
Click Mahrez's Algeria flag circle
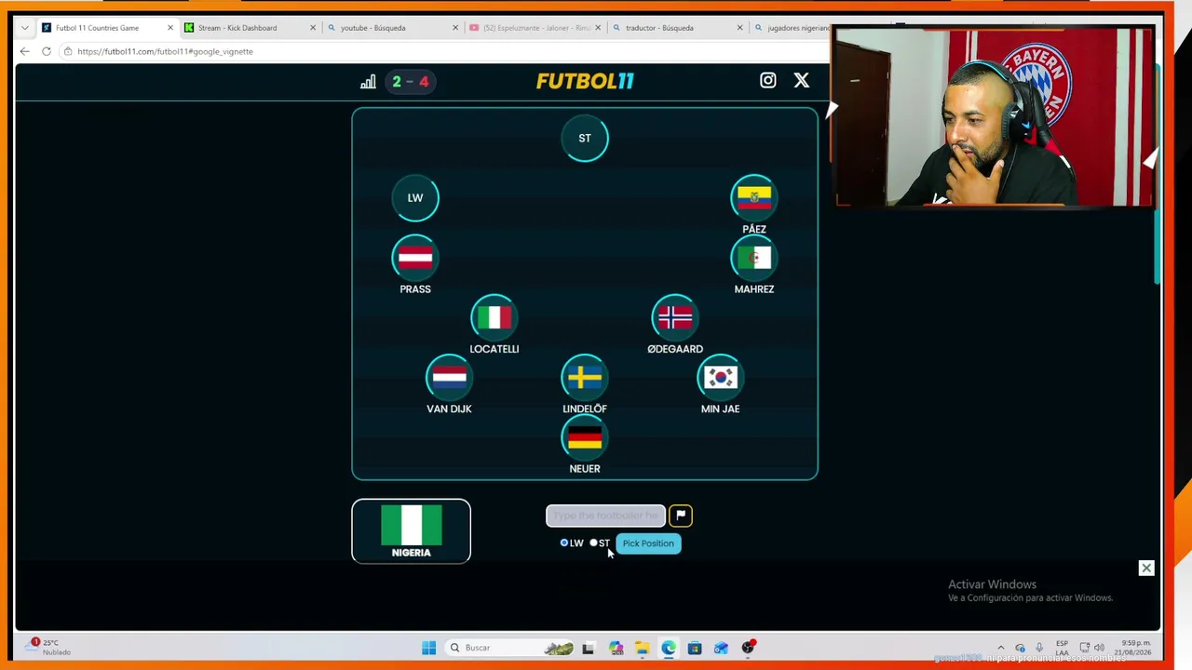[754, 258]
